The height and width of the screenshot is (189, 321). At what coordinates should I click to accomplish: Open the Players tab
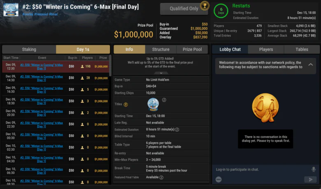(x=266, y=49)
